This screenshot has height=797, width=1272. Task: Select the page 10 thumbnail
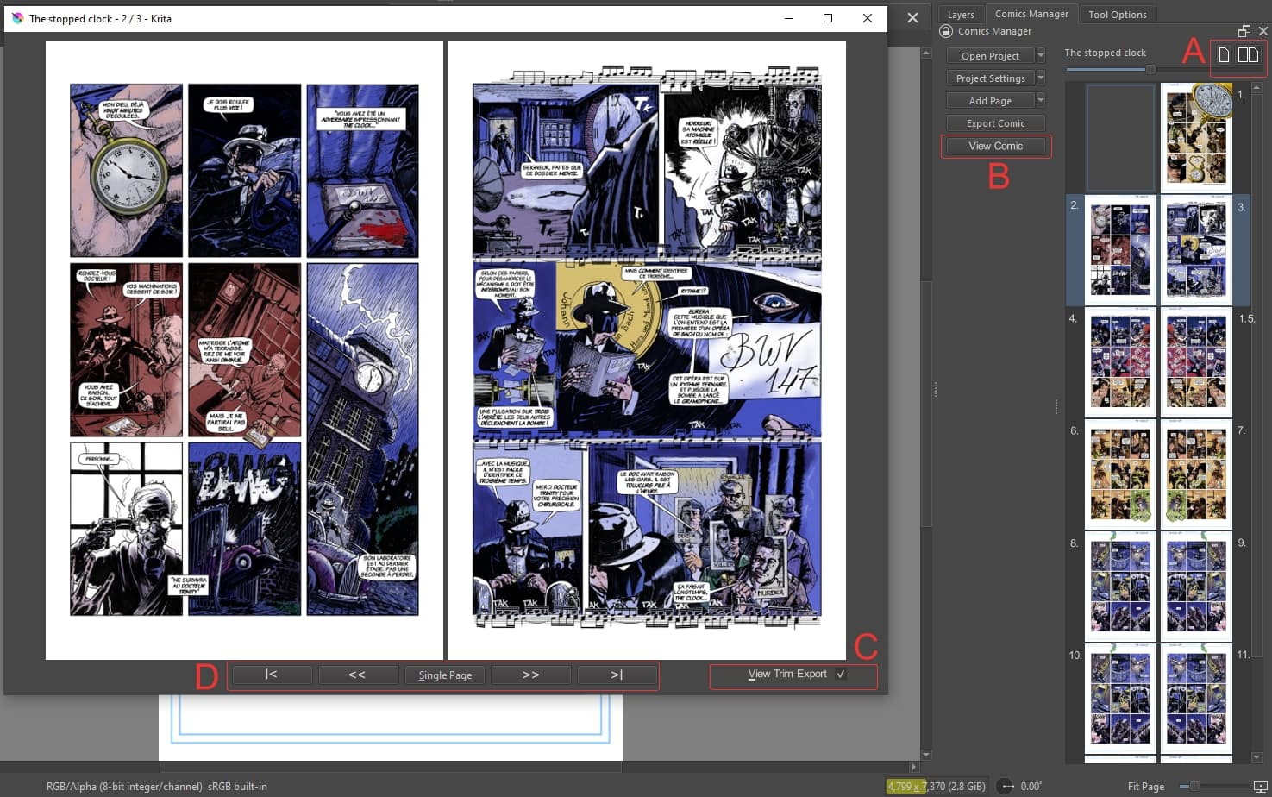click(1120, 699)
